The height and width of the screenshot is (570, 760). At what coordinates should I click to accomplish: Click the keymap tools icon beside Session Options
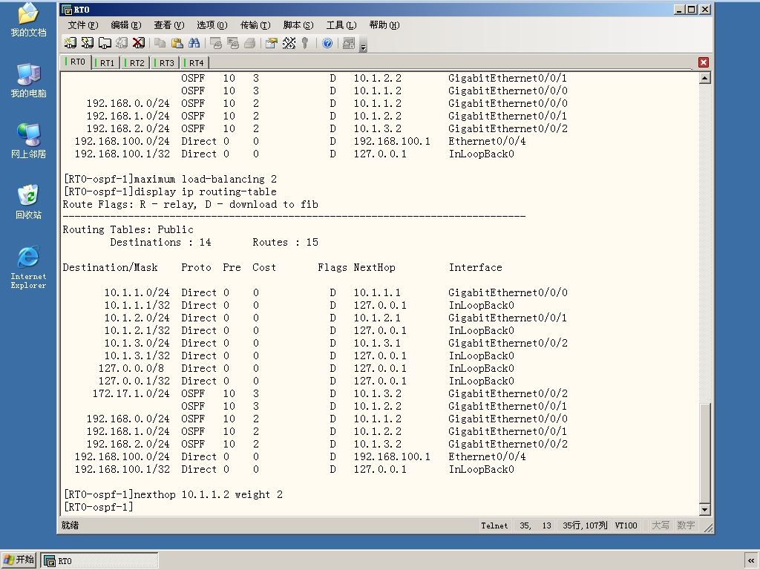pos(289,43)
